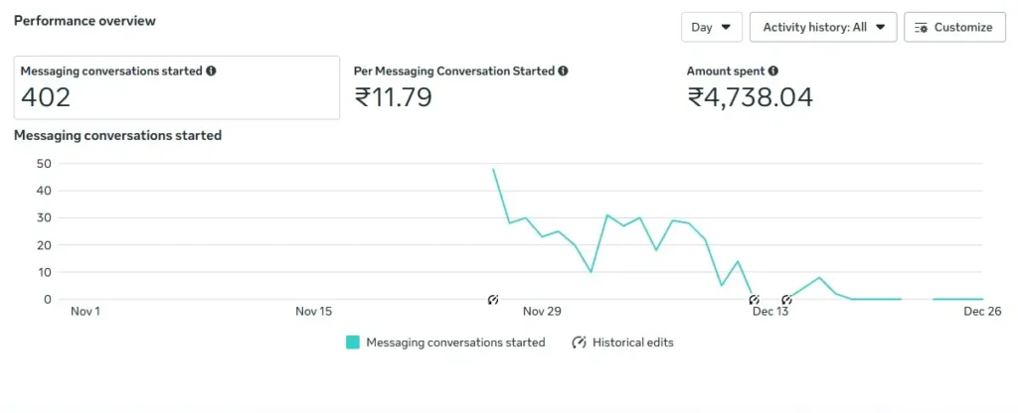
Task: Click the teal legend color swatch
Action: pyautogui.click(x=353, y=343)
